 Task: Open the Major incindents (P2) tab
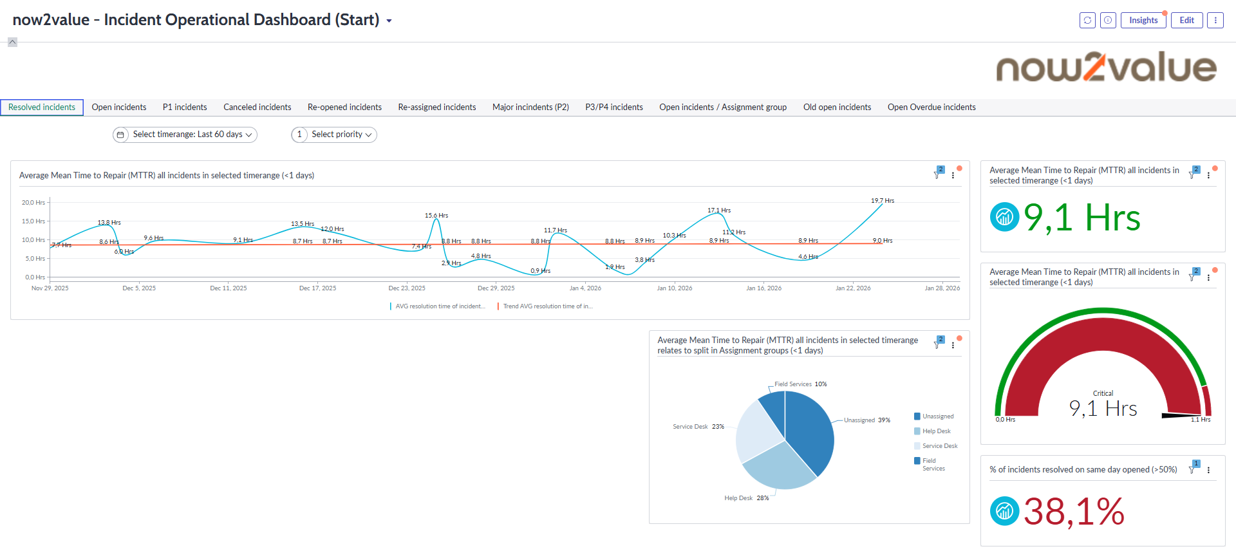530,107
